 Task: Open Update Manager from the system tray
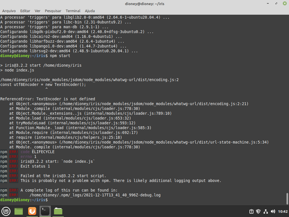pyautogui.click(x=251, y=211)
